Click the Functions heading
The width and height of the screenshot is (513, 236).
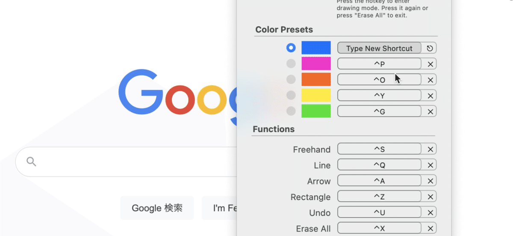274,129
